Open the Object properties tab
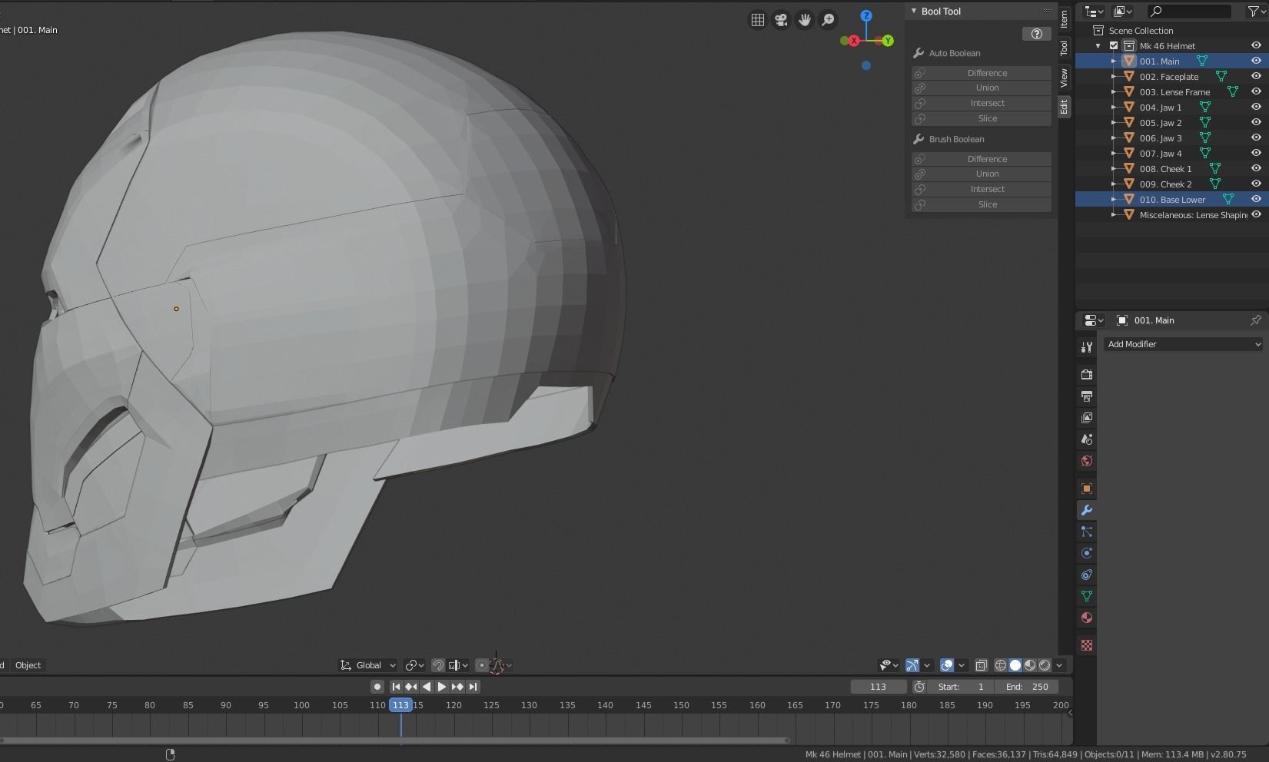This screenshot has width=1269, height=762. pyautogui.click(x=1087, y=489)
